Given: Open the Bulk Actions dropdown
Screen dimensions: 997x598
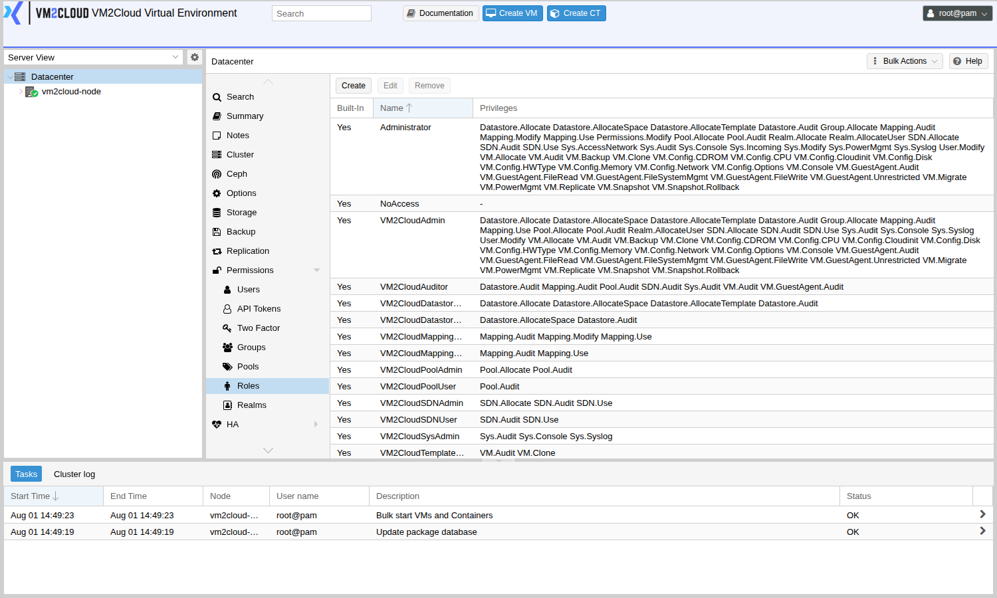Looking at the screenshot, I should tap(905, 61).
